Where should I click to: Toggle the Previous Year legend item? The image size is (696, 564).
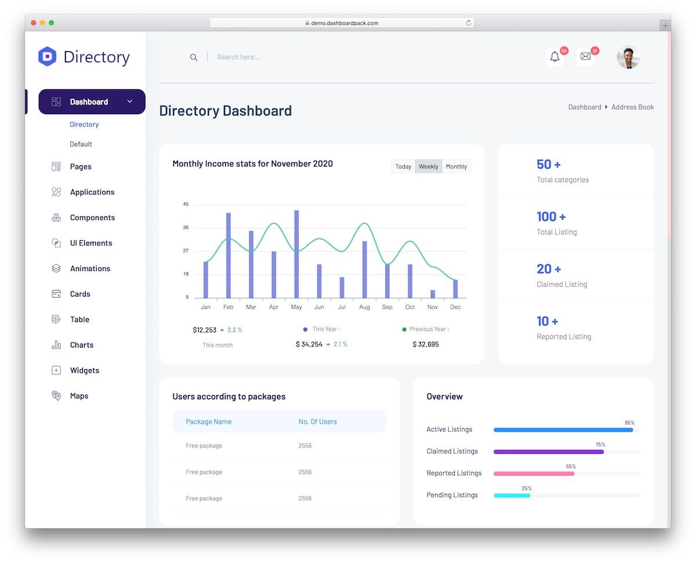point(425,329)
